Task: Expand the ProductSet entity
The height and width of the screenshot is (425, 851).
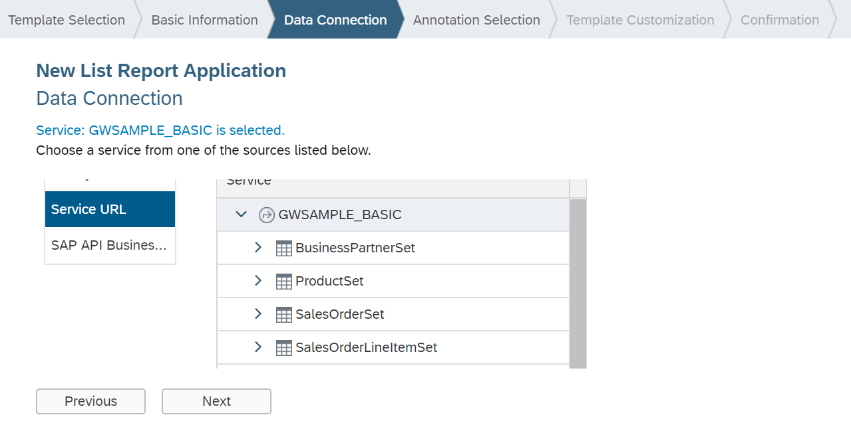Action: click(258, 281)
